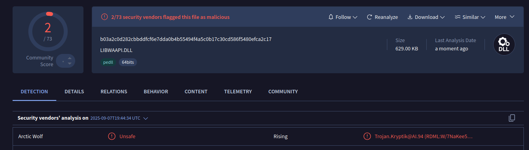The image size is (529, 150).
Task: Open the More options dropdown
Action: pos(505,17)
